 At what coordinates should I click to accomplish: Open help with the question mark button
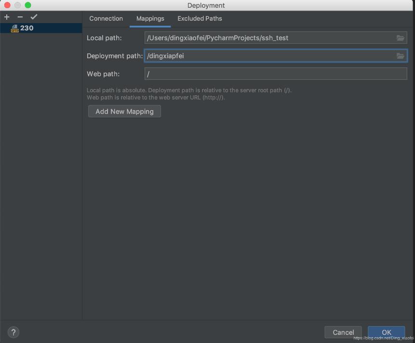pos(13,332)
